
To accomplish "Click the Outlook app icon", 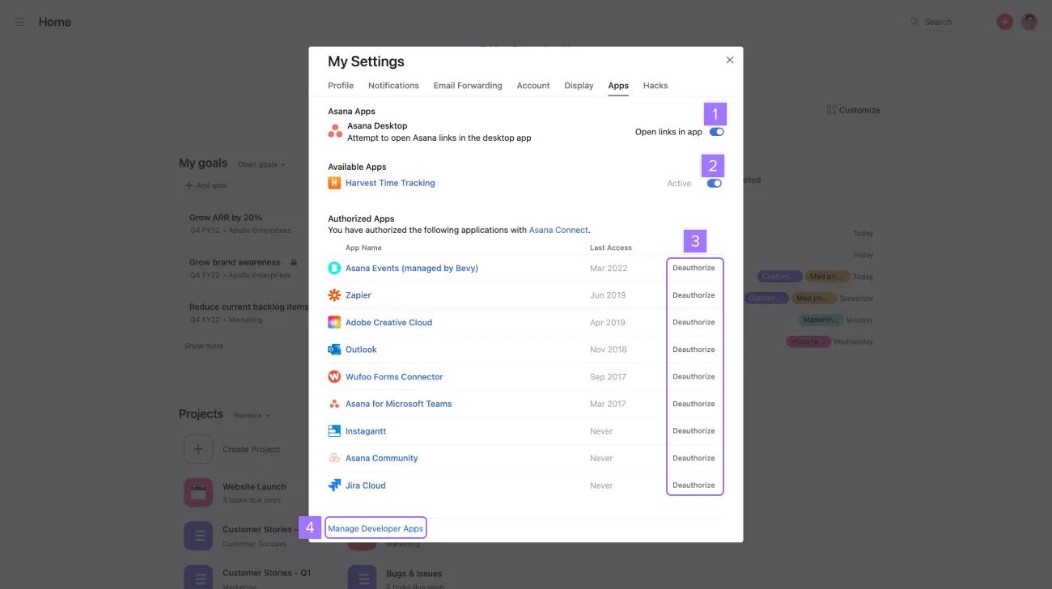I will click(334, 349).
